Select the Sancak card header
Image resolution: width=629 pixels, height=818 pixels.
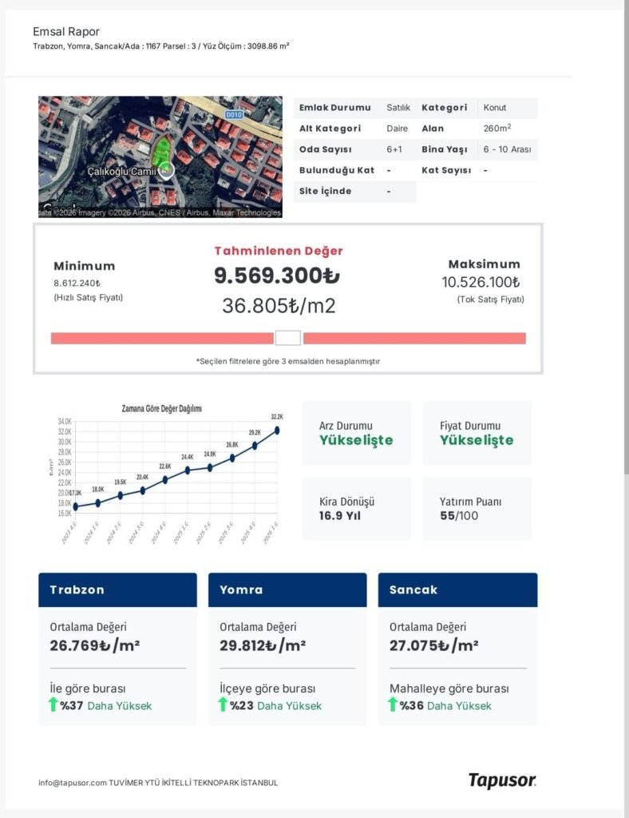(x=457, y=590)
